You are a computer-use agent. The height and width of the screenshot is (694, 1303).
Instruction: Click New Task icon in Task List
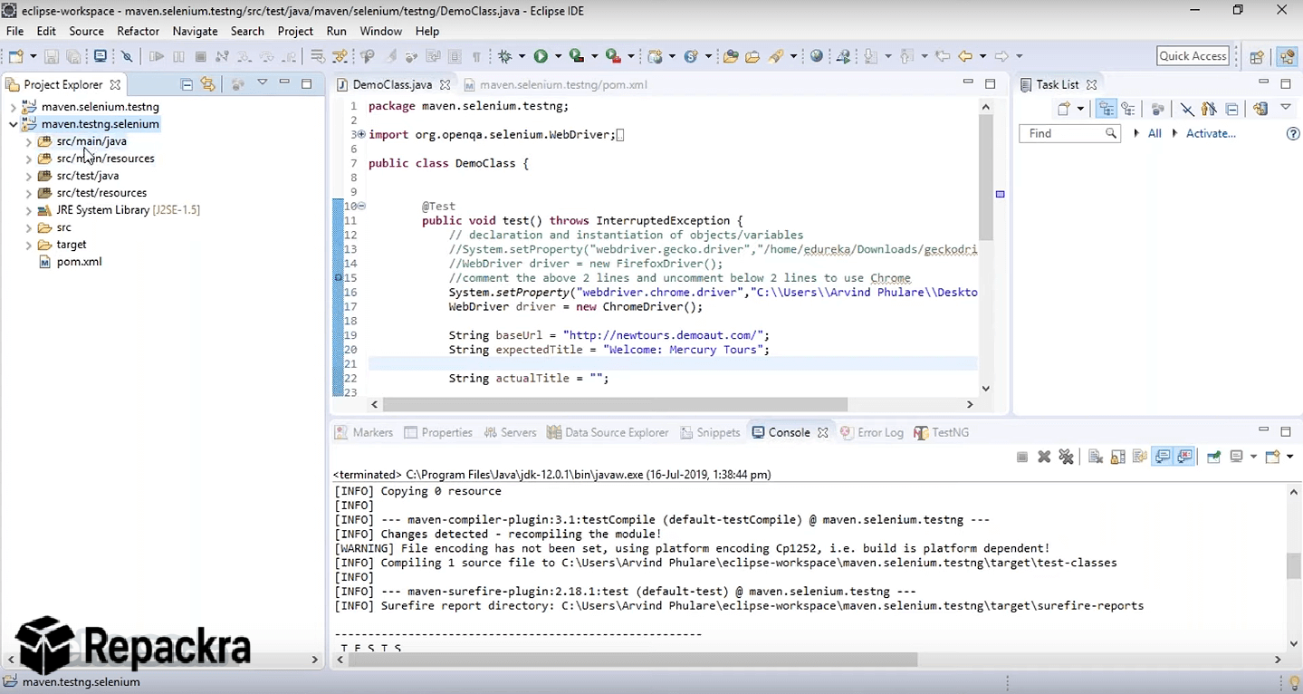pos(1065,109)
